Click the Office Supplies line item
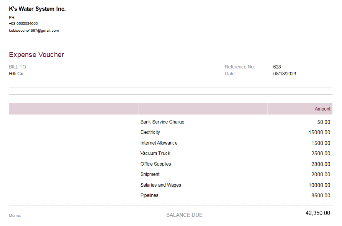The height and width of the screenshot is (226, 342). [x=155, y=164]
